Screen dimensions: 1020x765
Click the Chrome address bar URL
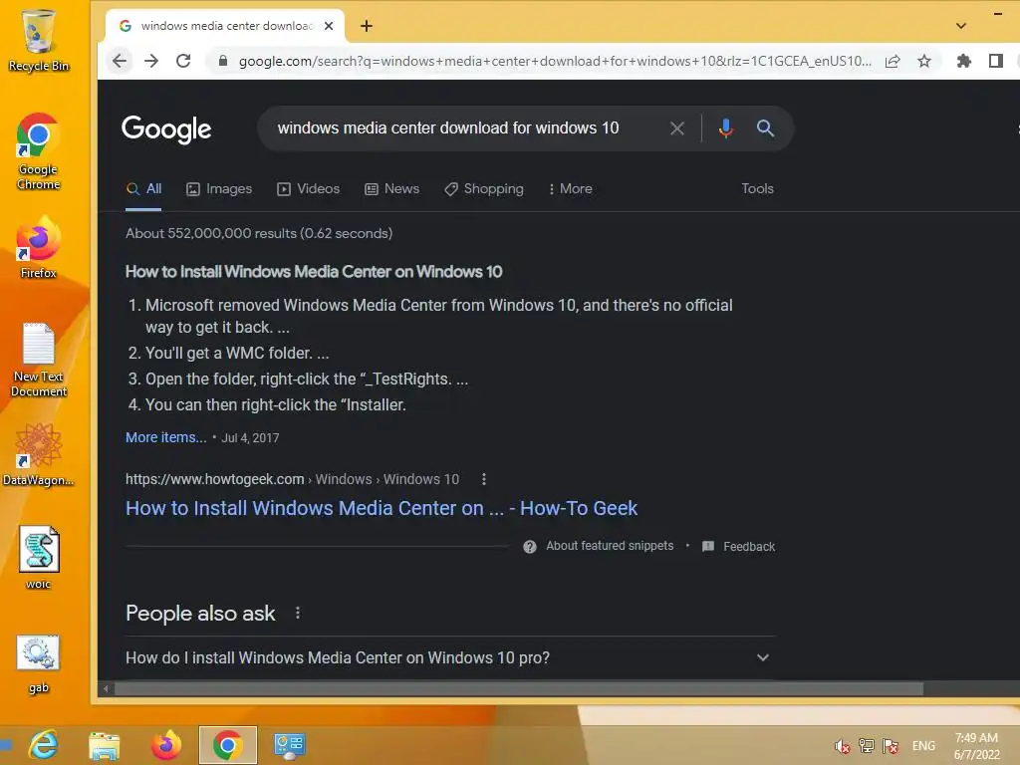(x=554, y=61)
